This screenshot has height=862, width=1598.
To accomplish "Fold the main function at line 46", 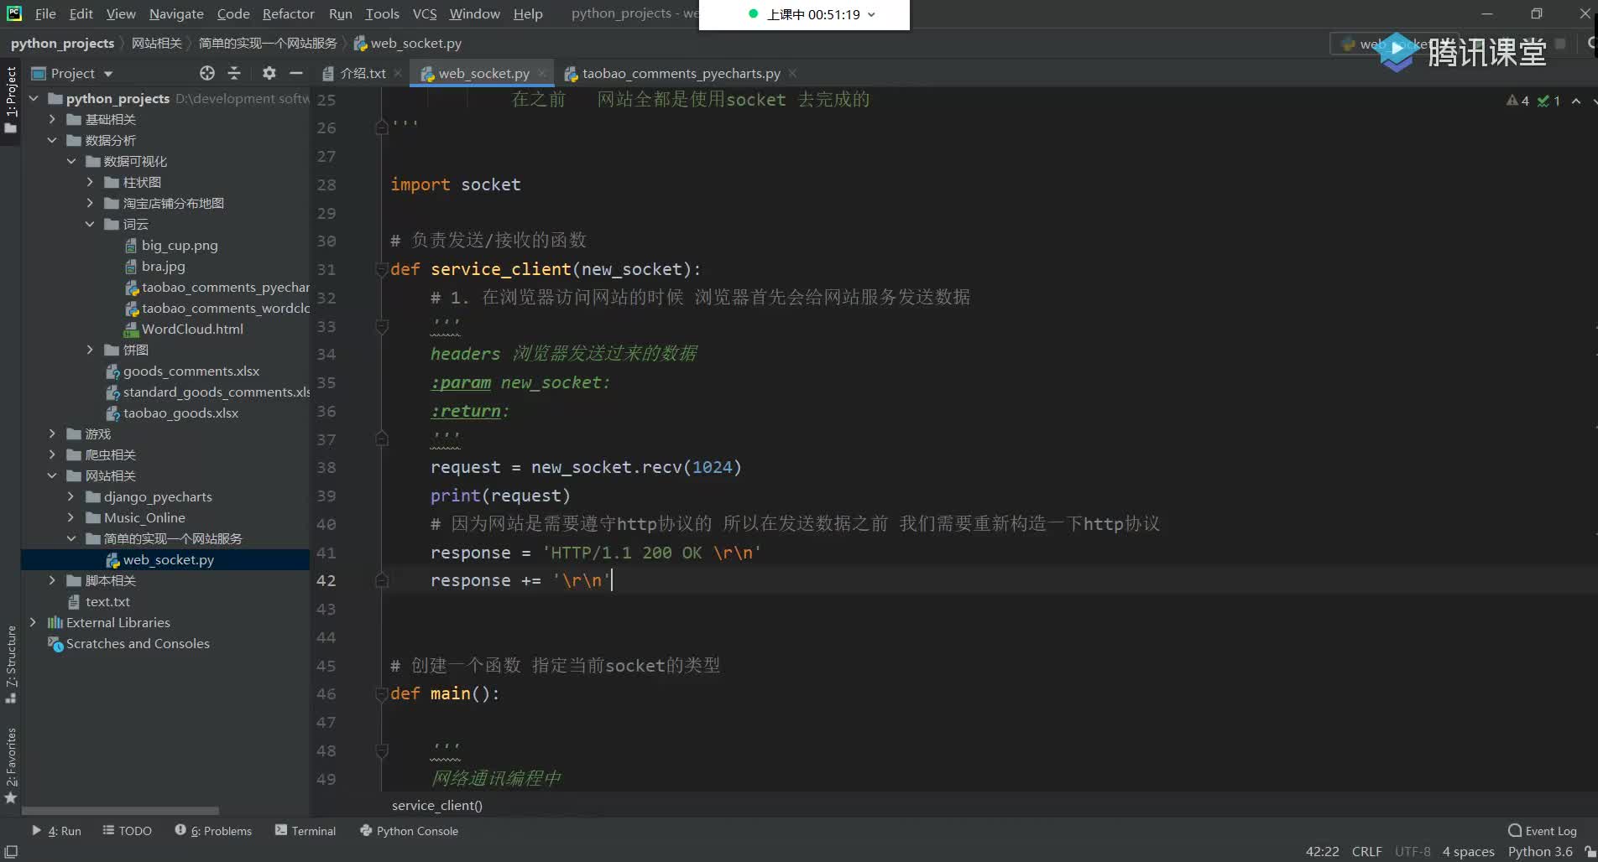I will tap(382, 693).
